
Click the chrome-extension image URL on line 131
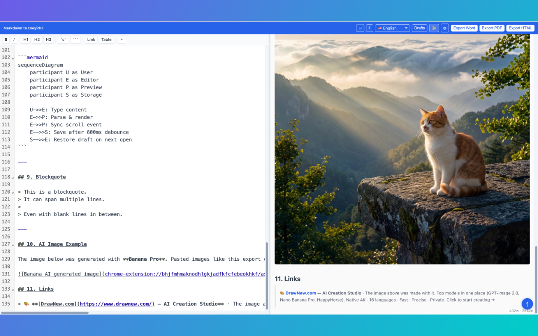tap(185, 274)
